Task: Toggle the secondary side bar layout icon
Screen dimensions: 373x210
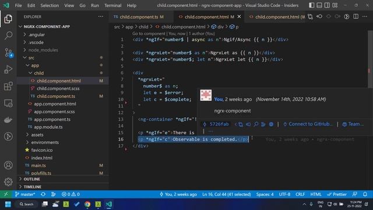Action: pyautogui.click(x=327, y=5)
